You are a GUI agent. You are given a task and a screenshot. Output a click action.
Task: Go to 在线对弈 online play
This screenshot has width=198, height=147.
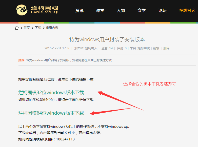coord(187,10)
